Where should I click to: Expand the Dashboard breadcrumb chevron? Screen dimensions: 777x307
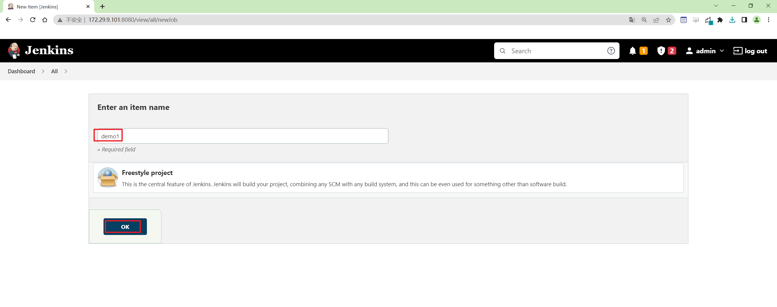(x=43, y=71)
